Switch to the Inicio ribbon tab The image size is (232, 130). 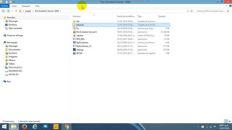(x=14, y=6)
